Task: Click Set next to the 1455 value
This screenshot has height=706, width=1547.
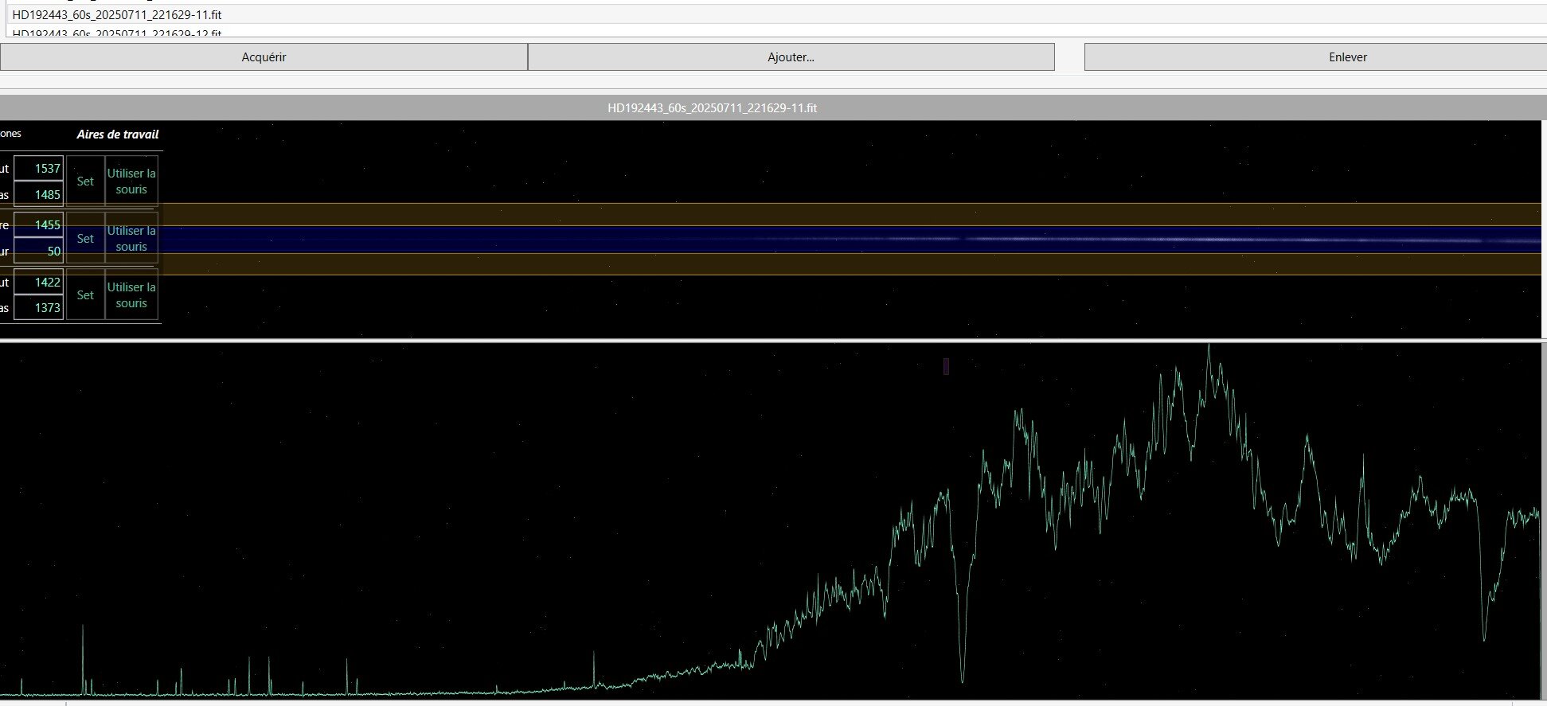Action: click(x=85, y=238)
